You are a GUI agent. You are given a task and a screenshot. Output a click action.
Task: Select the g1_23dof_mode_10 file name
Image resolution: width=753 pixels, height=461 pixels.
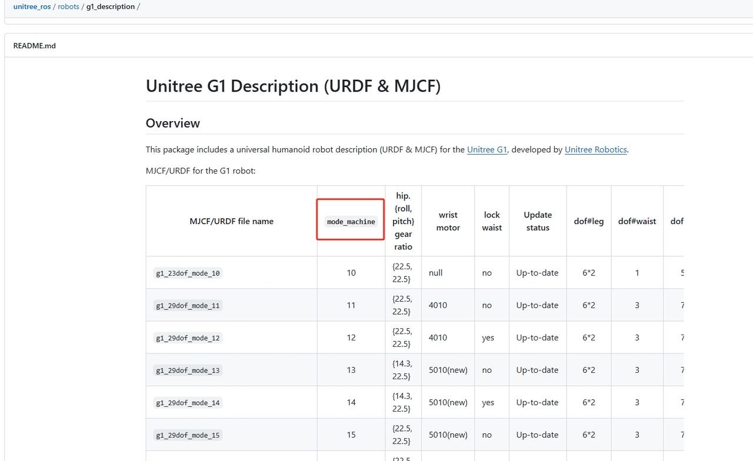[188, 273]
